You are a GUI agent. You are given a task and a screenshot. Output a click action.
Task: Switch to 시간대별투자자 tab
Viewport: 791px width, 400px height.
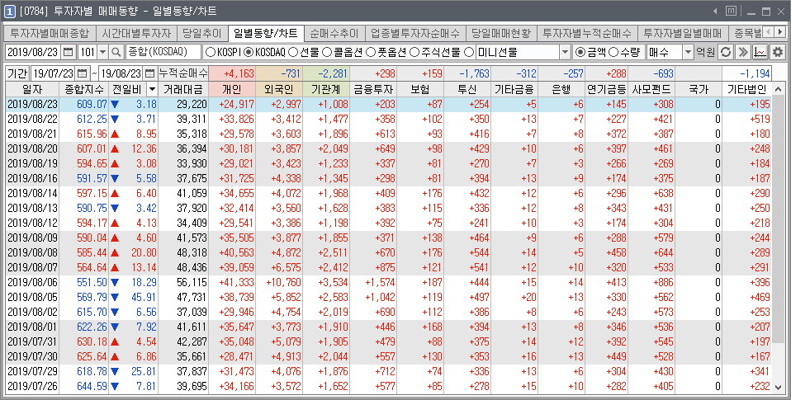[x=136, y=34]
